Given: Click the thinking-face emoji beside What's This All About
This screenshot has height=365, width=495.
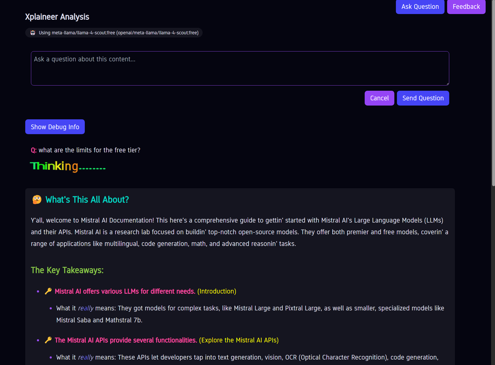Looking at the screenshot, I should [x=37, y=200].
